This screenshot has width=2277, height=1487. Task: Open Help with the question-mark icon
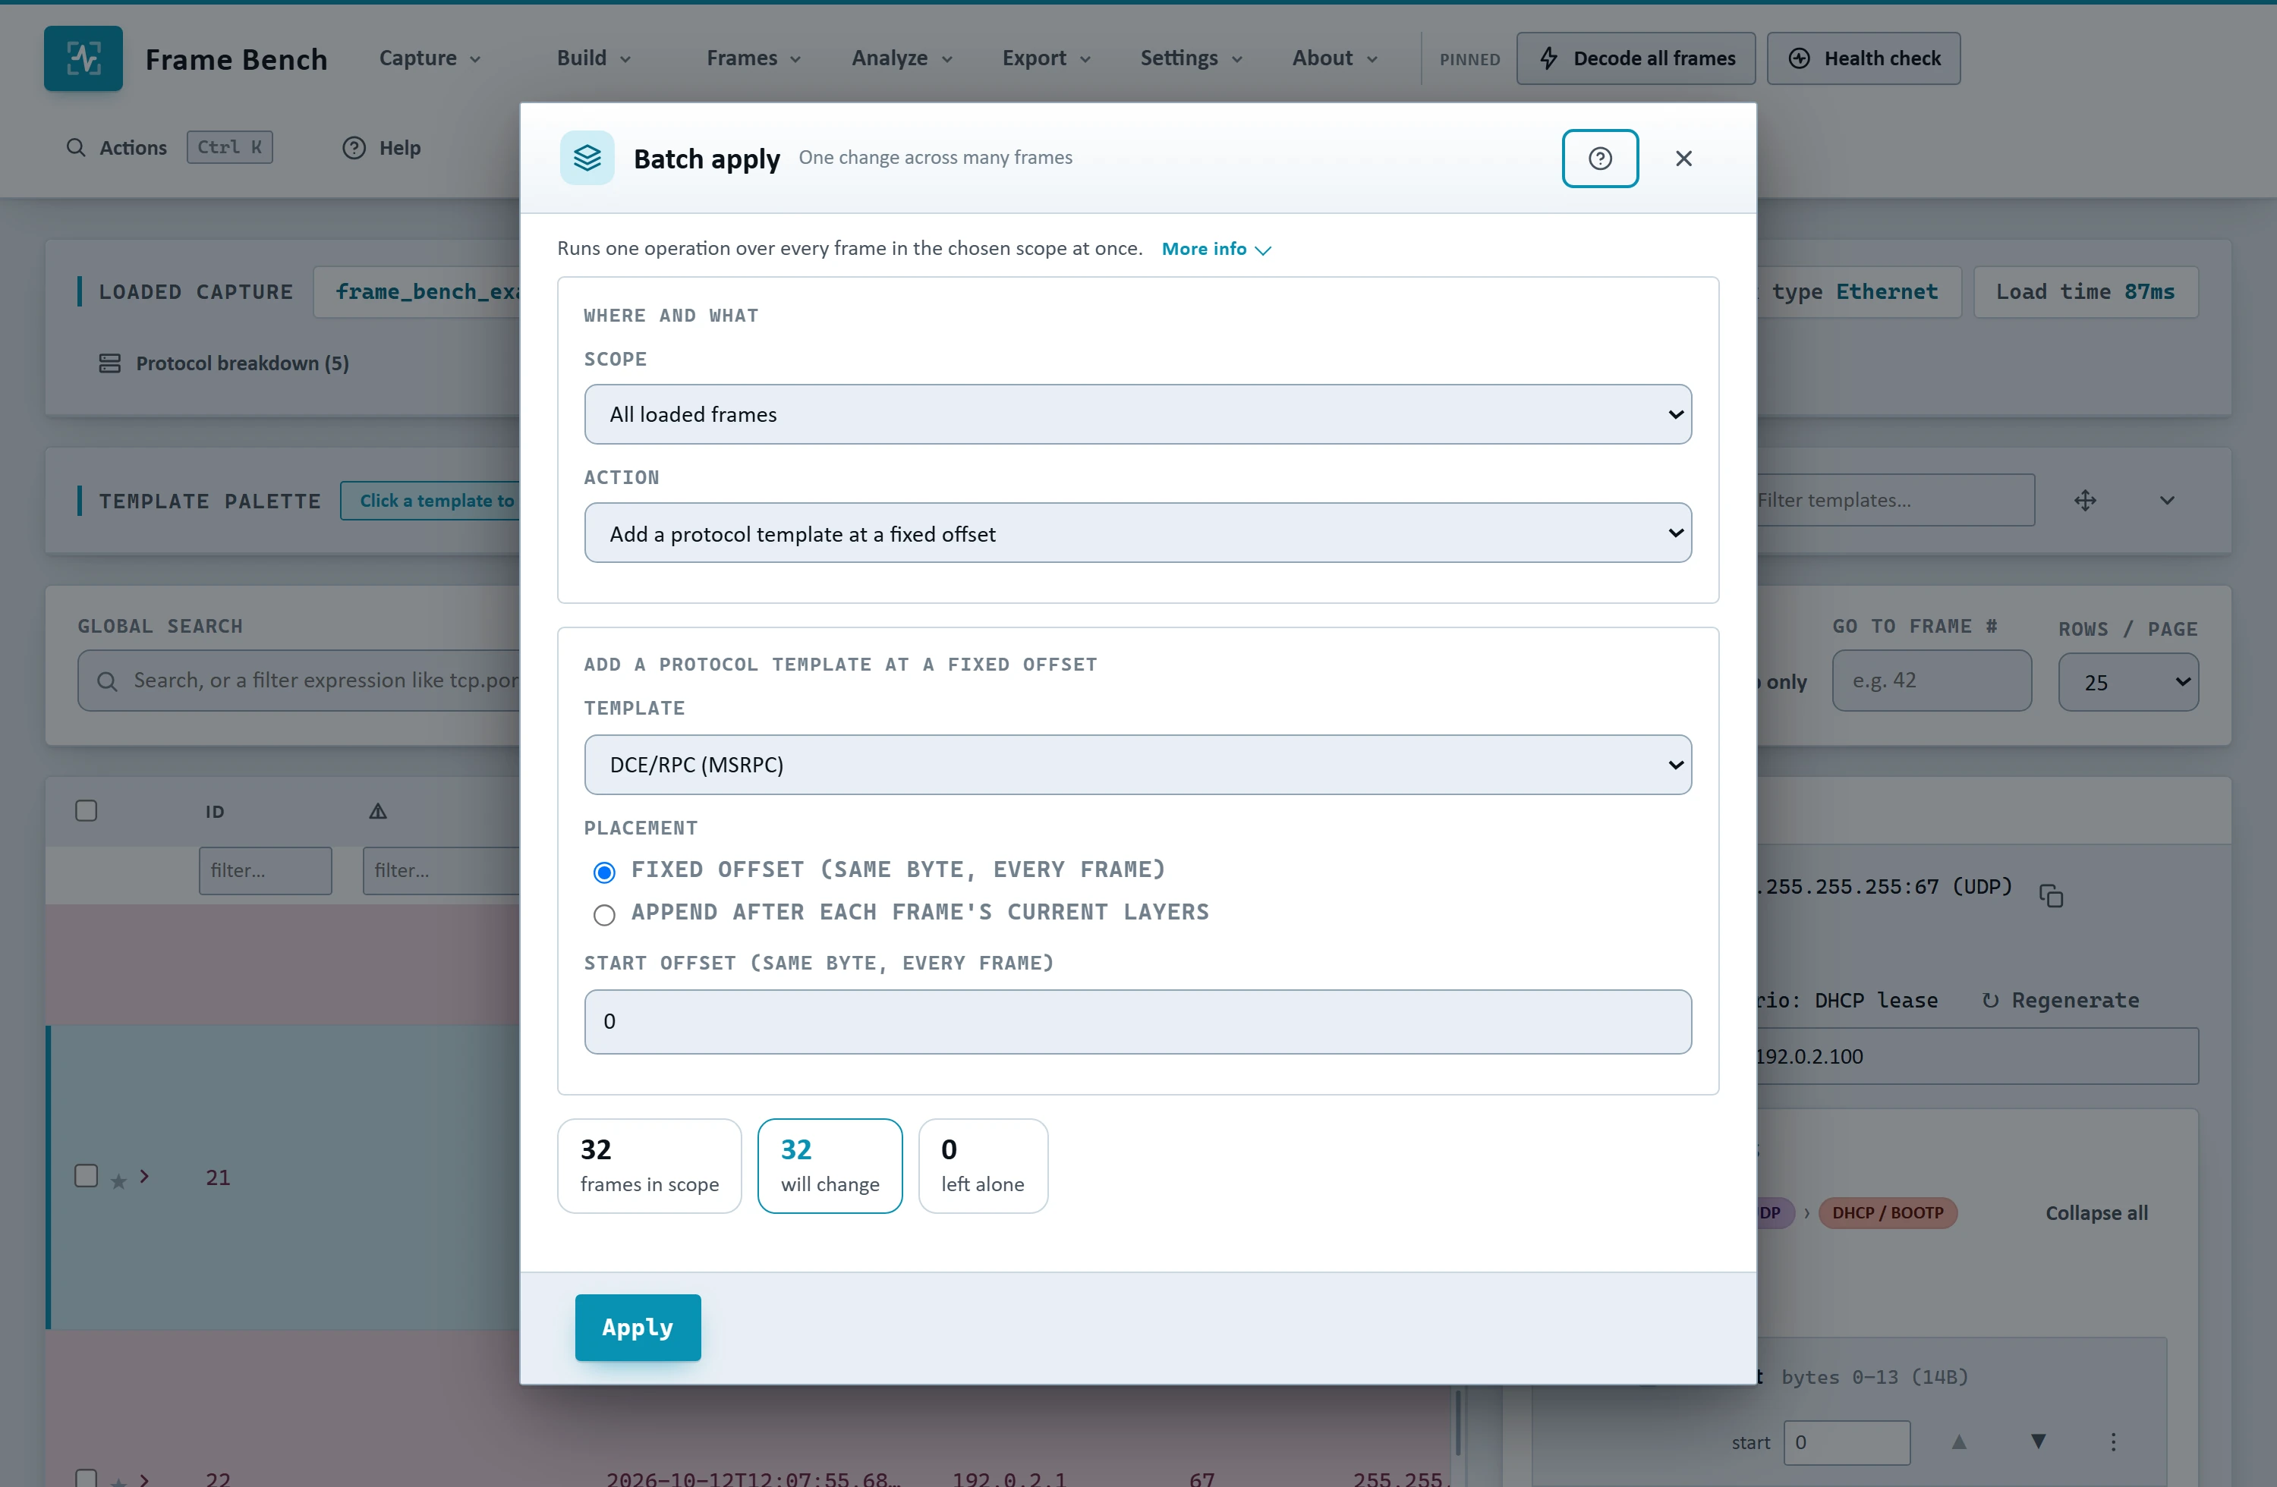pos(354,147)
